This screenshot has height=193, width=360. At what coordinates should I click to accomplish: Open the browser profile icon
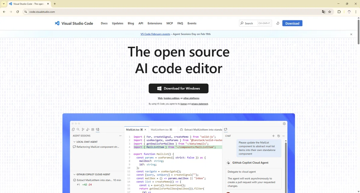349,12
